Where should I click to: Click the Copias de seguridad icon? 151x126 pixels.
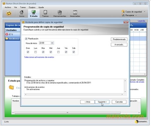coord(123,11)
